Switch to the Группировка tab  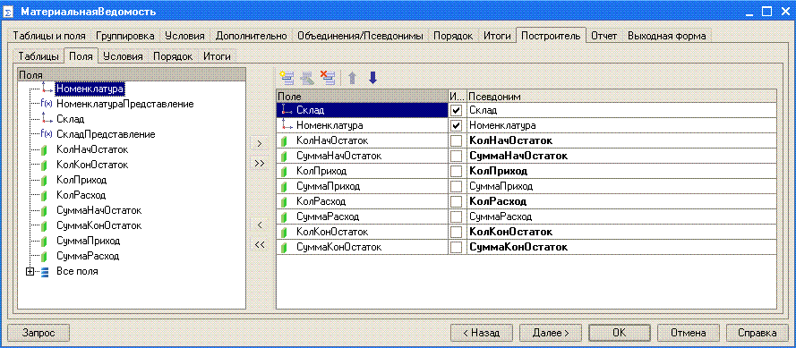(124, 36)
